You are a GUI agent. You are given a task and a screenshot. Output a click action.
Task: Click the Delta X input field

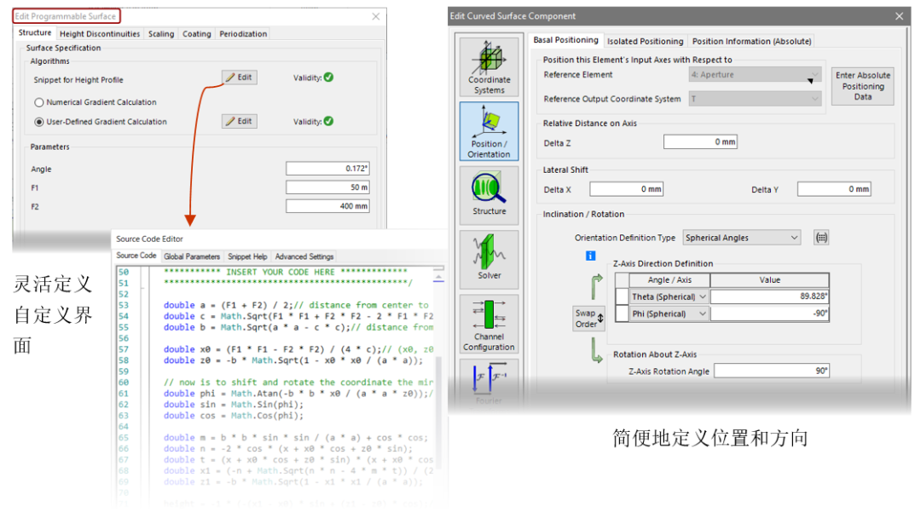click(x=626, y=189)
